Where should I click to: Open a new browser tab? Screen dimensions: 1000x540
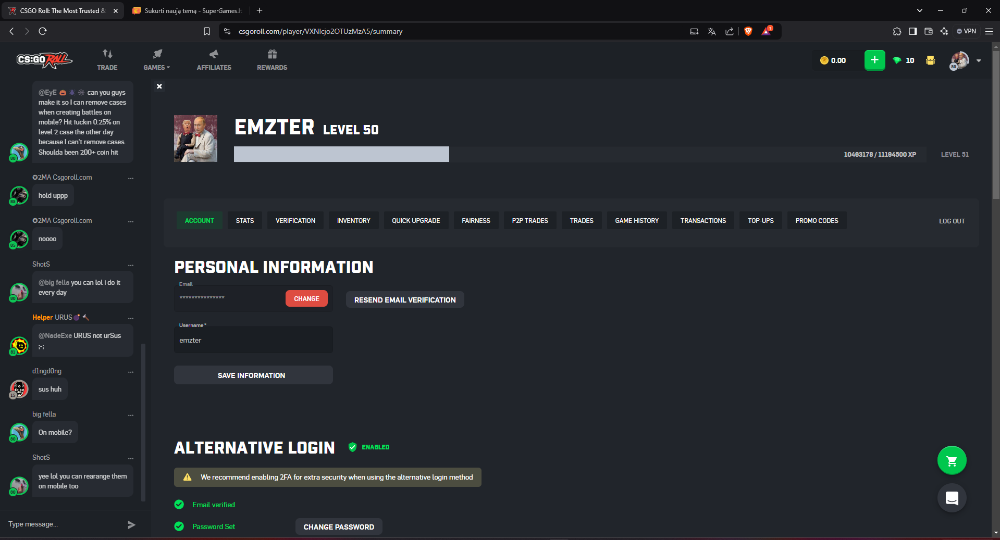(260, 10)
